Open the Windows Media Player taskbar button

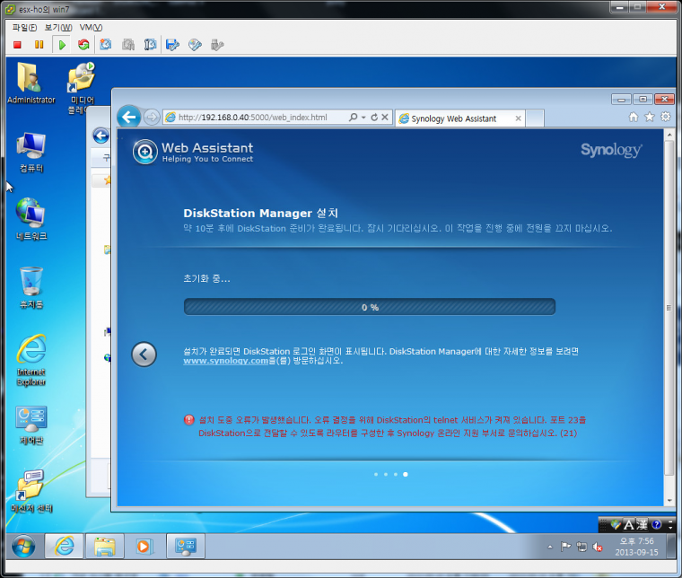coord(144,546)
